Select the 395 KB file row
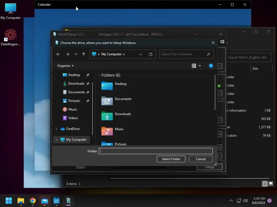Screen dimensions: 277x207 tap(249, 119)
